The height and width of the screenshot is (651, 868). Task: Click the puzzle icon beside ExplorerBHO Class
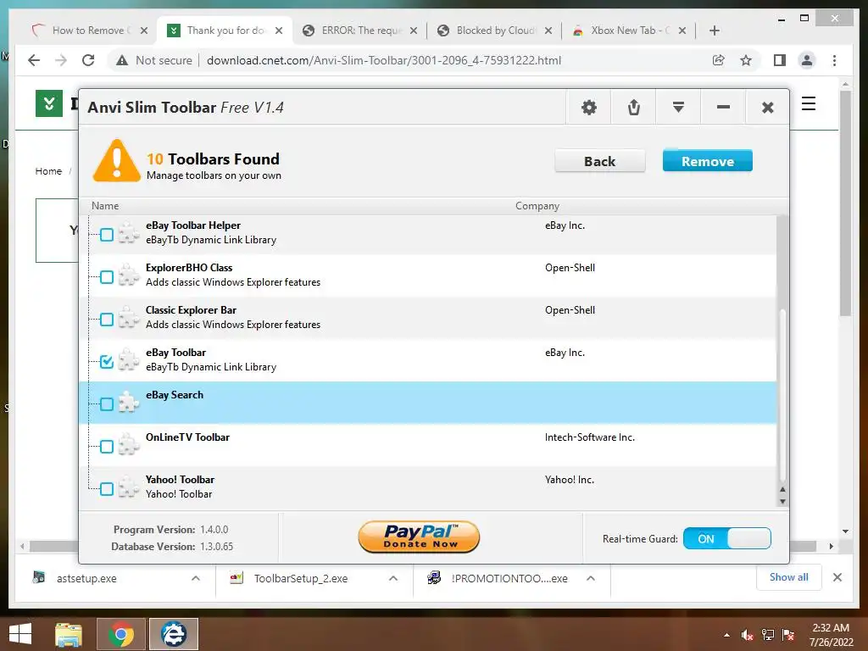coord(129,275)
